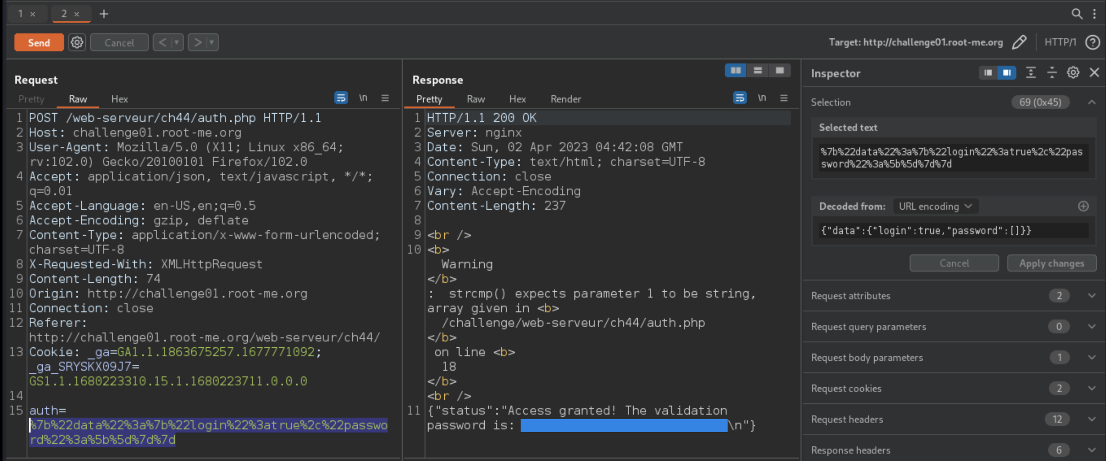Edit the target with pencil icon

click(x=1019, y=43)
